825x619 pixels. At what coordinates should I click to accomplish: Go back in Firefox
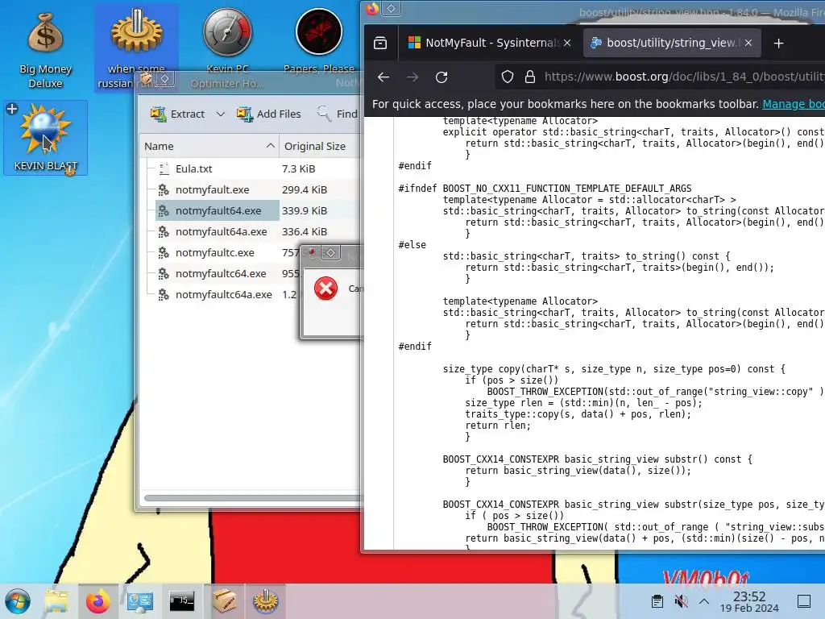[x=383, y=77]
